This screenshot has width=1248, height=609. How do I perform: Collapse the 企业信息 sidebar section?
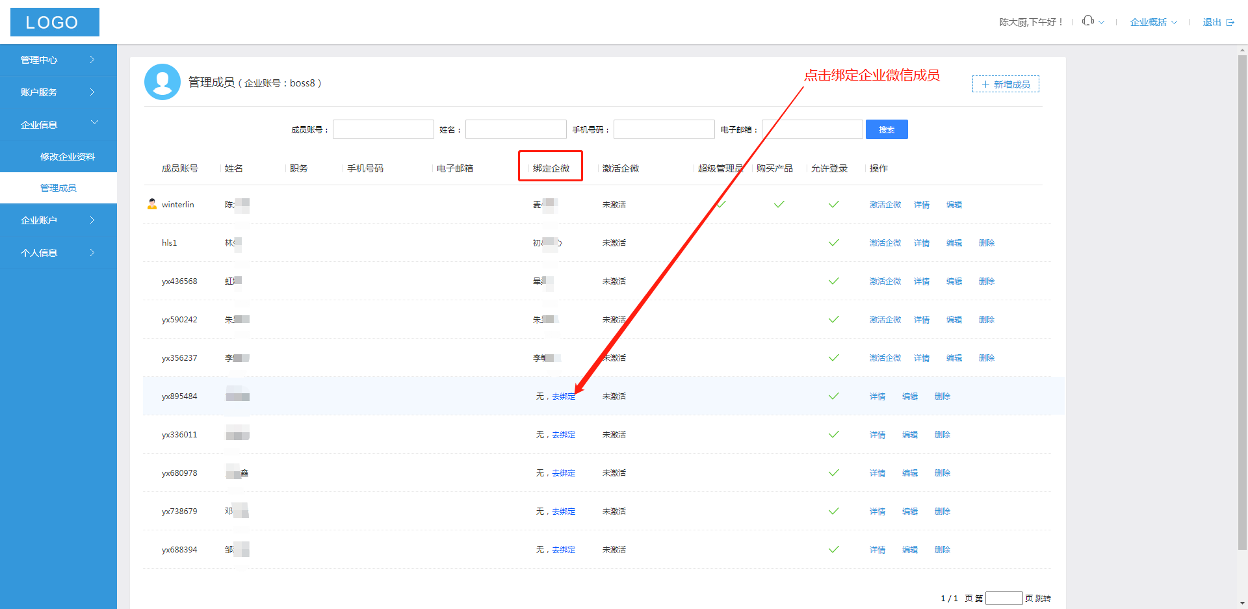point(58,124)
